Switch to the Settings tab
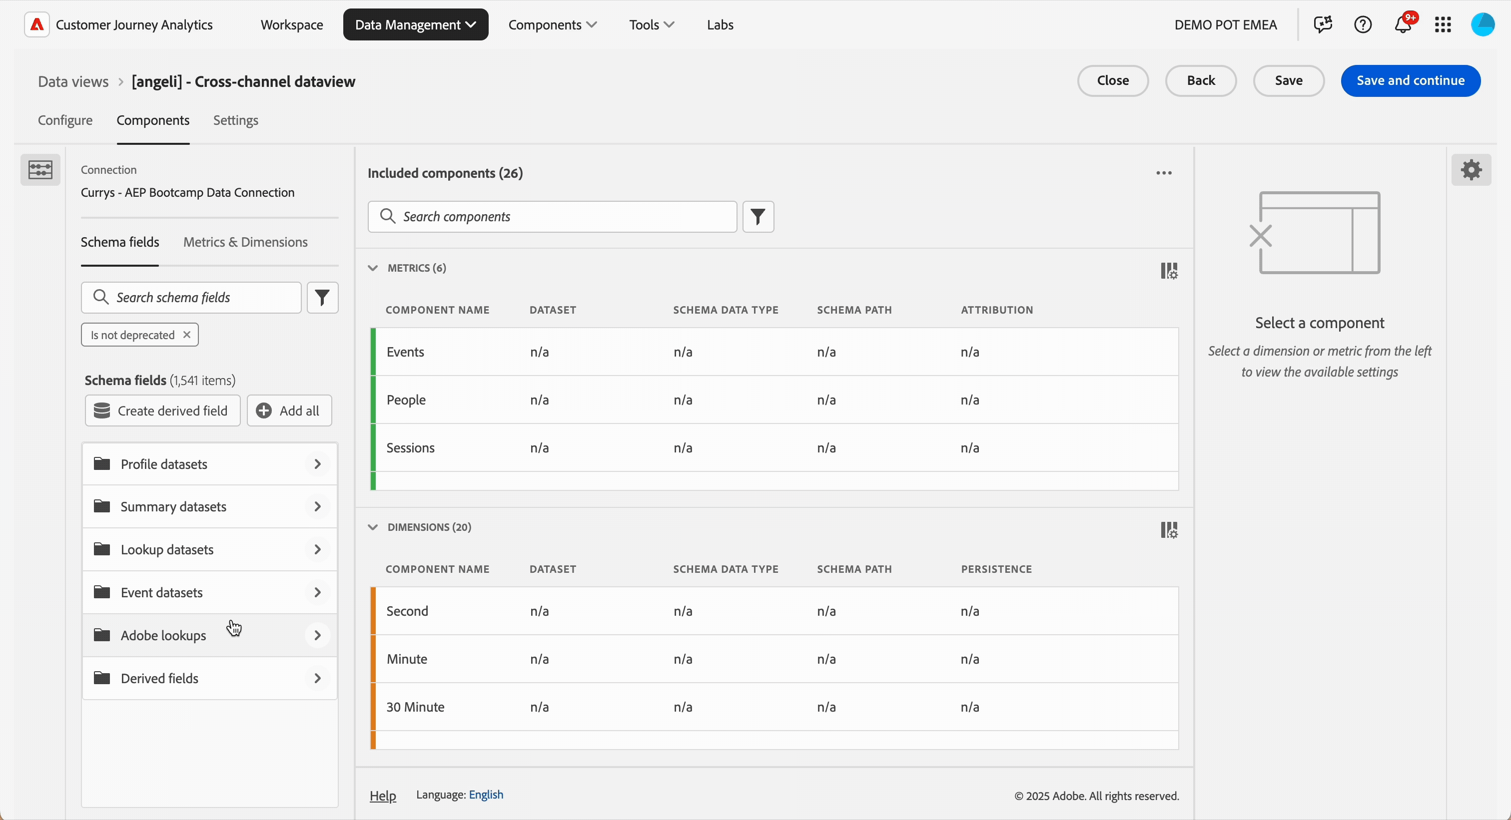The height and width of the screenshot is (820, 1511). 236,120
